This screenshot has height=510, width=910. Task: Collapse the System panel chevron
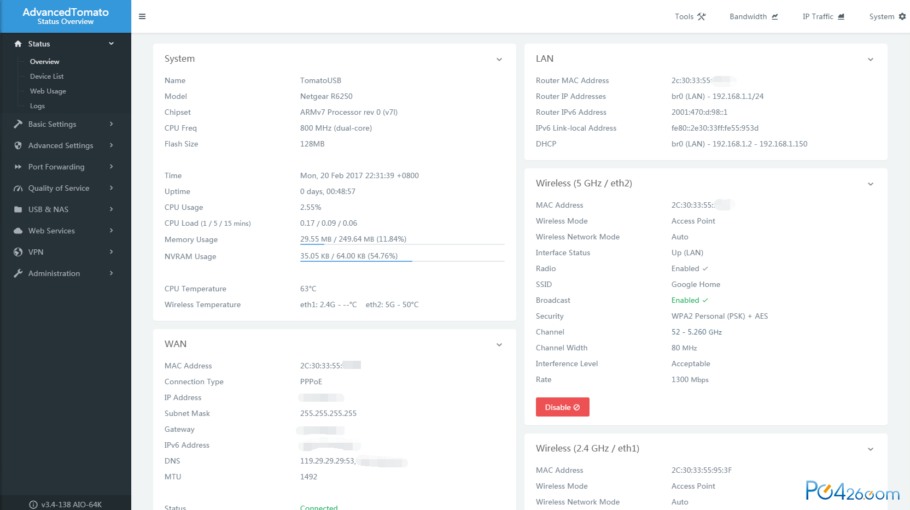pyautogui.click(x=499, y=60)
